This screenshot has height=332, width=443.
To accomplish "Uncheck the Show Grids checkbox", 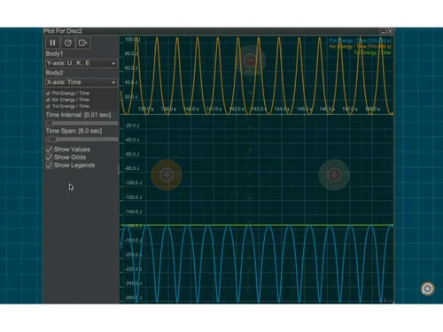I will point(50,158).
